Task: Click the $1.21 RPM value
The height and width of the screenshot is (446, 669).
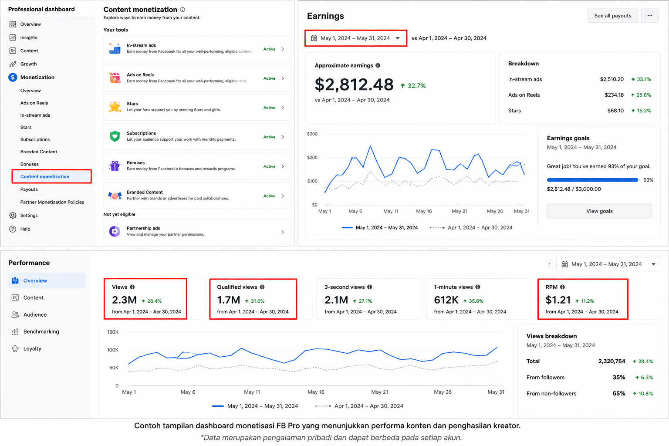Action: 558,300
